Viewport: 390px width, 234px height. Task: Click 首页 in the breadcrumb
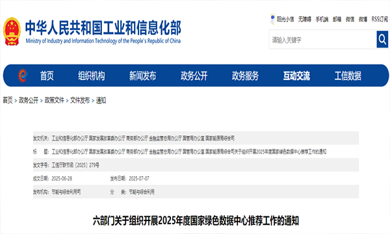8,100
